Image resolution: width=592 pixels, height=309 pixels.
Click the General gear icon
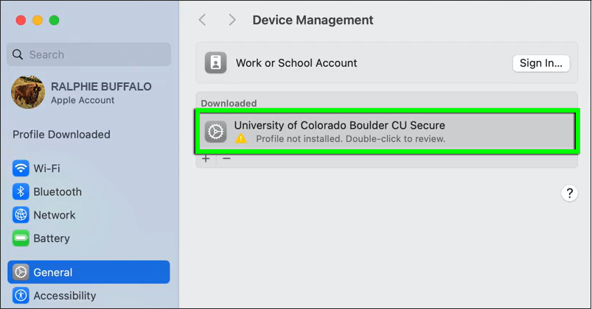point(21,272)
